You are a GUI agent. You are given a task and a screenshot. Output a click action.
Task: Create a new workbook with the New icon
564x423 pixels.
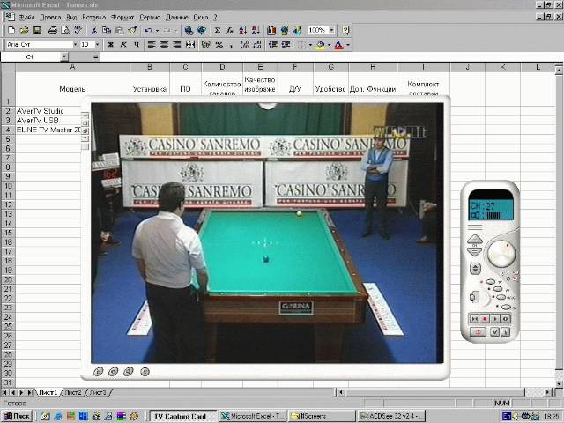coord(11,31)
